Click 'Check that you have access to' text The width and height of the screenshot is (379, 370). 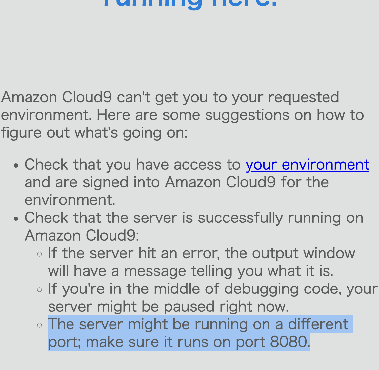(x=132, y=165)
